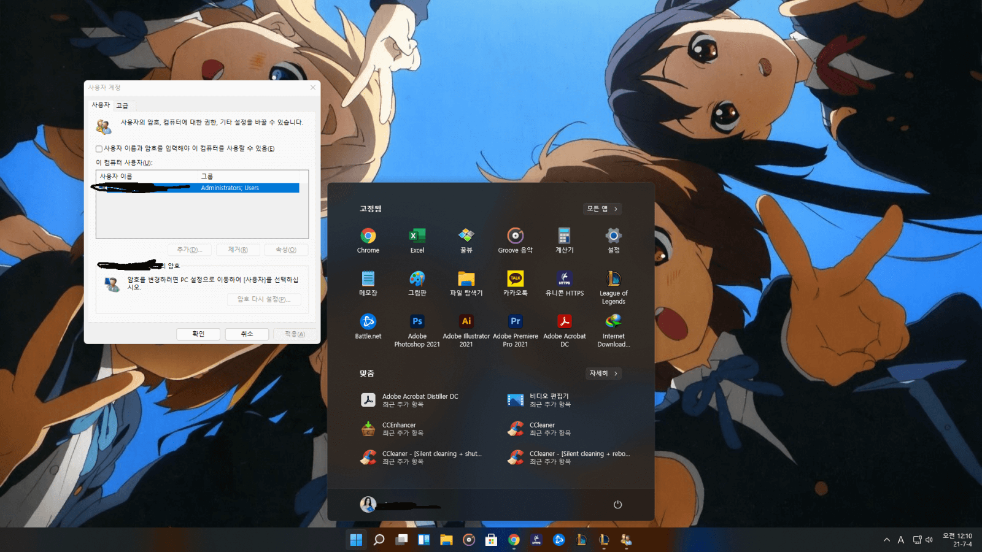The width and height of the screenshot is (982, 552).
Task: Click the 적용 apply button
Action: [295, 334]
